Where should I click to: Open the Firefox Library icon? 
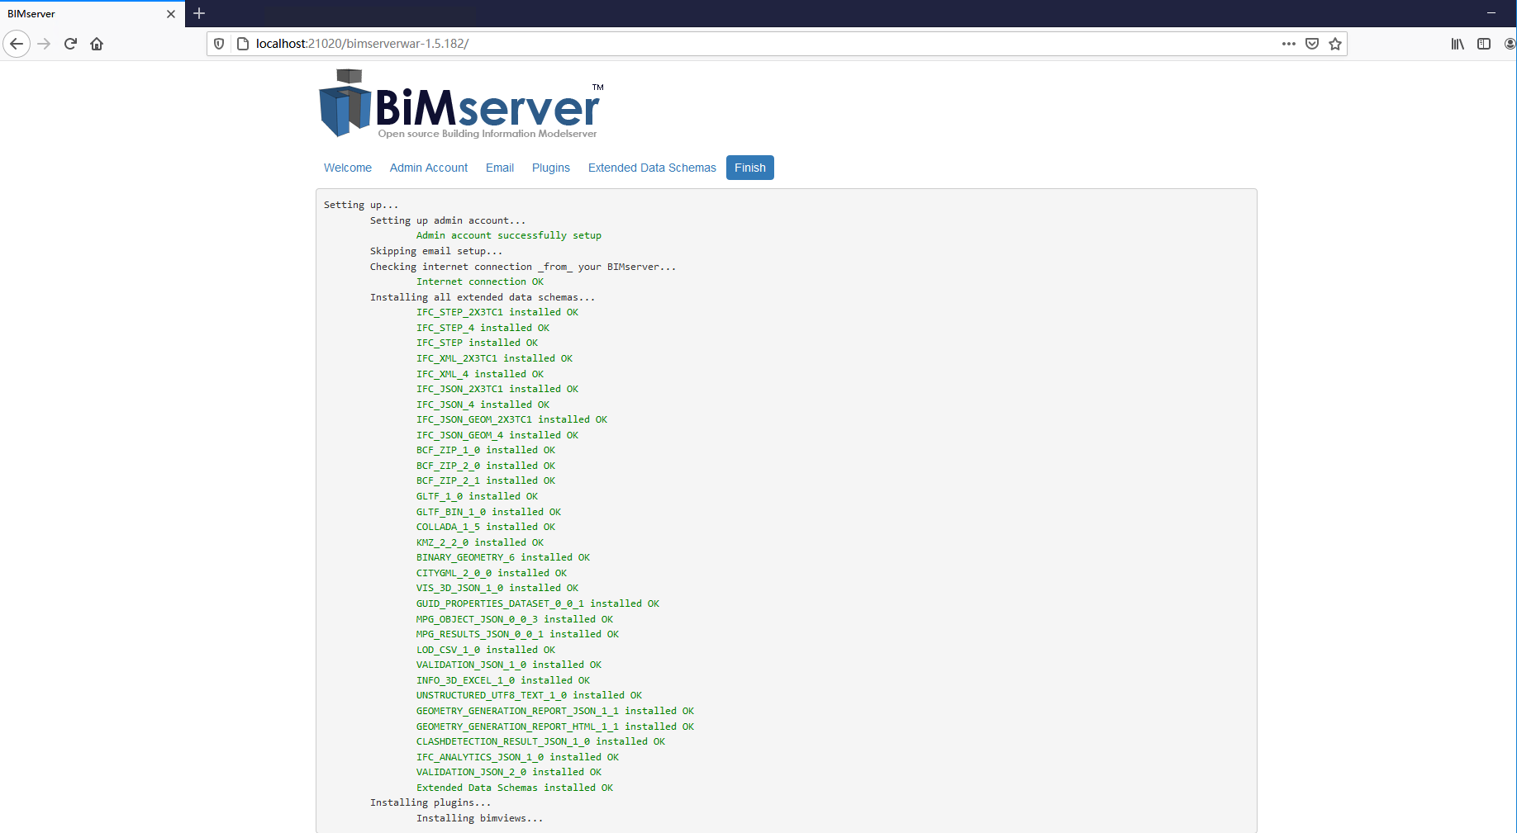pos(1457,43)
